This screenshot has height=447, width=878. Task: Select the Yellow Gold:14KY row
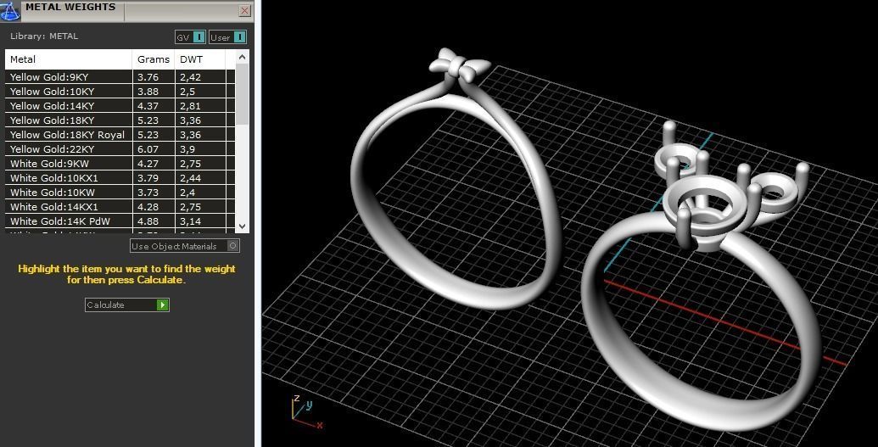(120, 106)
